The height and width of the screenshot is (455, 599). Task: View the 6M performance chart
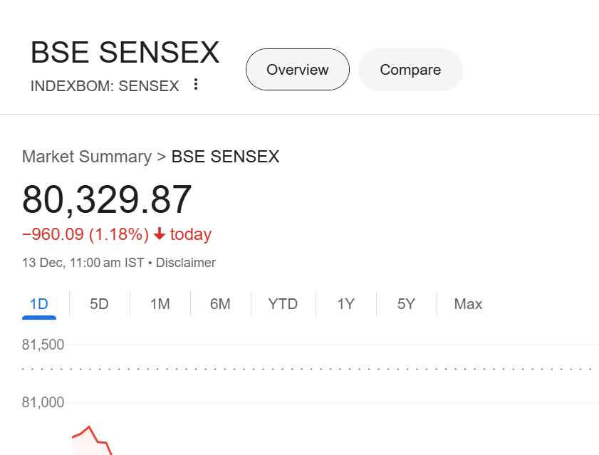(x=220, y=303)
